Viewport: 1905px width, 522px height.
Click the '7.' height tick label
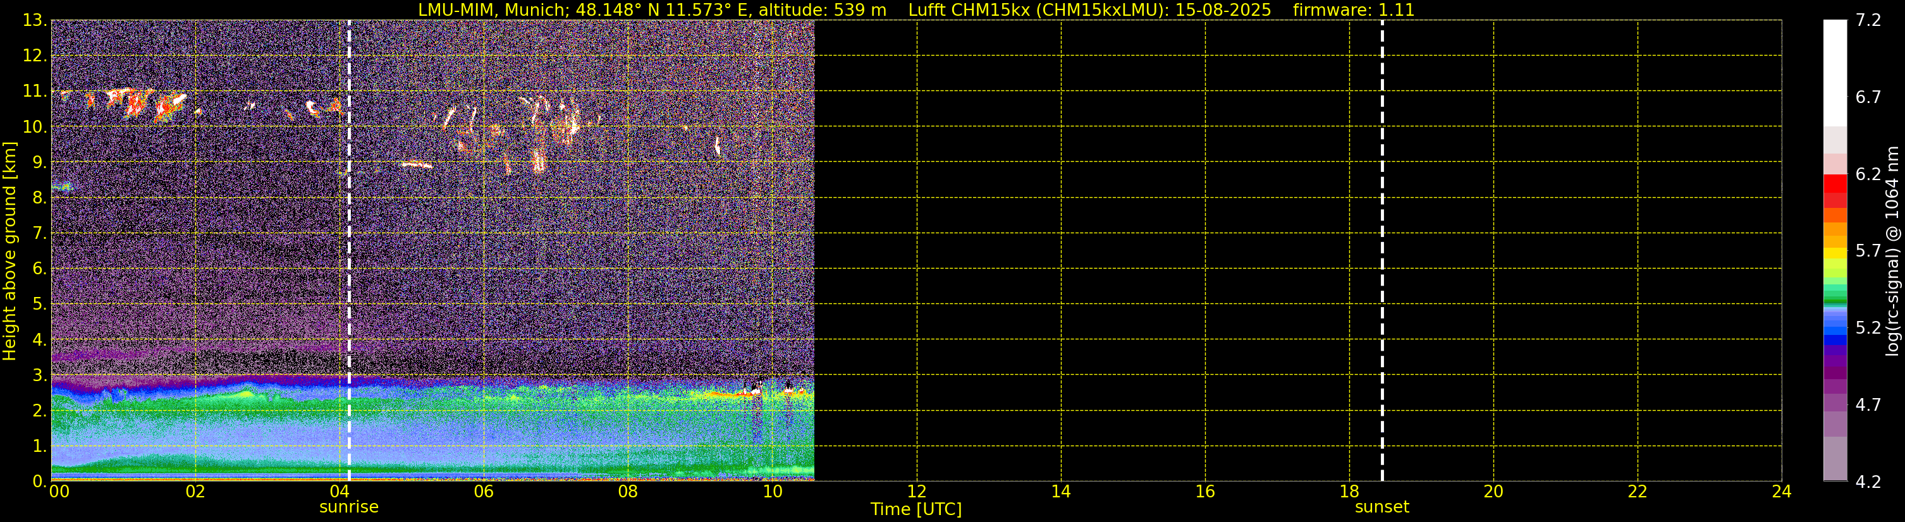click(39, 234)
